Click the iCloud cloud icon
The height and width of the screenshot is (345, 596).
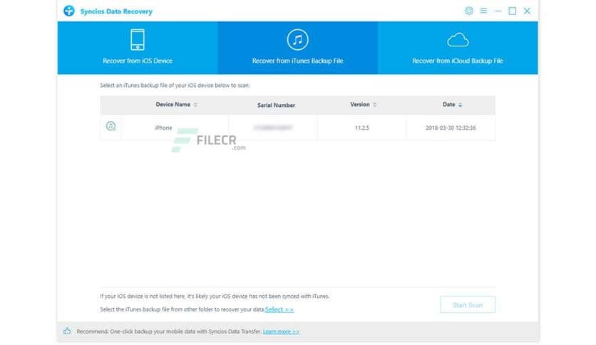(x=458, y=40)
